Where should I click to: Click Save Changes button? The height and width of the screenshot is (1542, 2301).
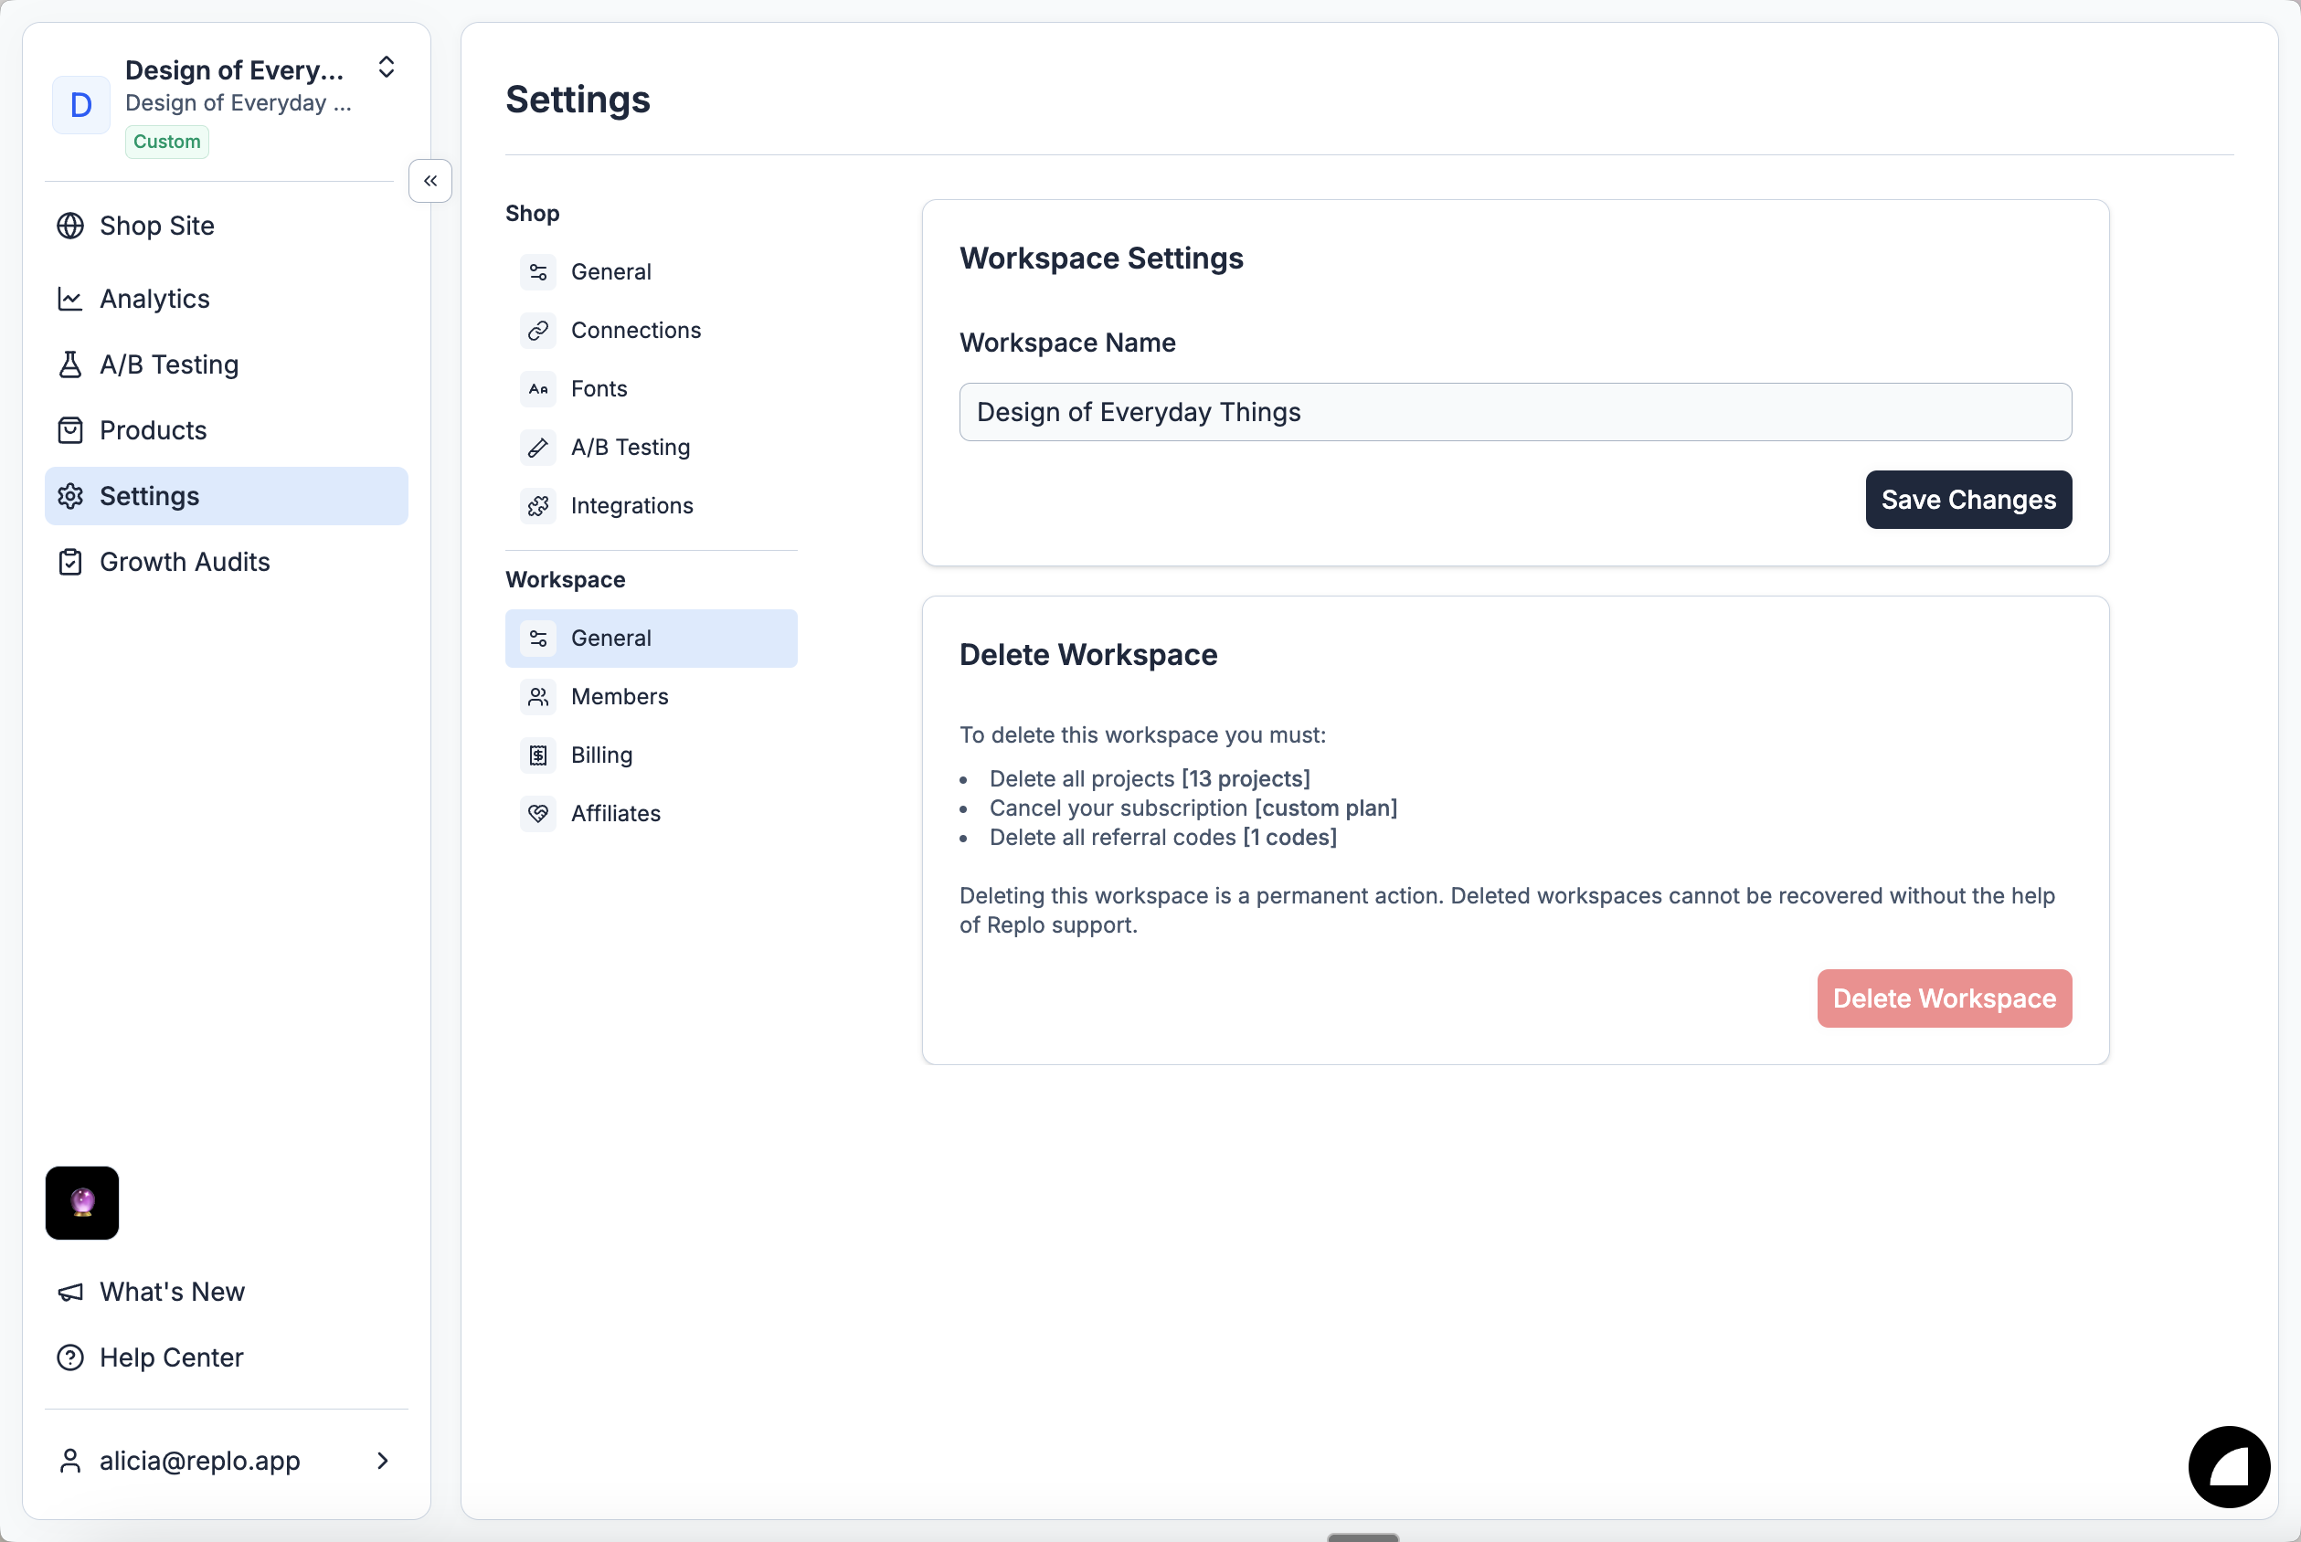(1967, 500)
